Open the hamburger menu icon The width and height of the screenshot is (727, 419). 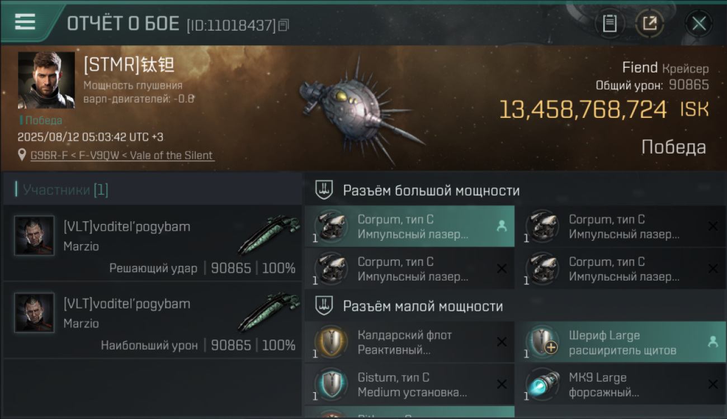click(x=25, y=22)
